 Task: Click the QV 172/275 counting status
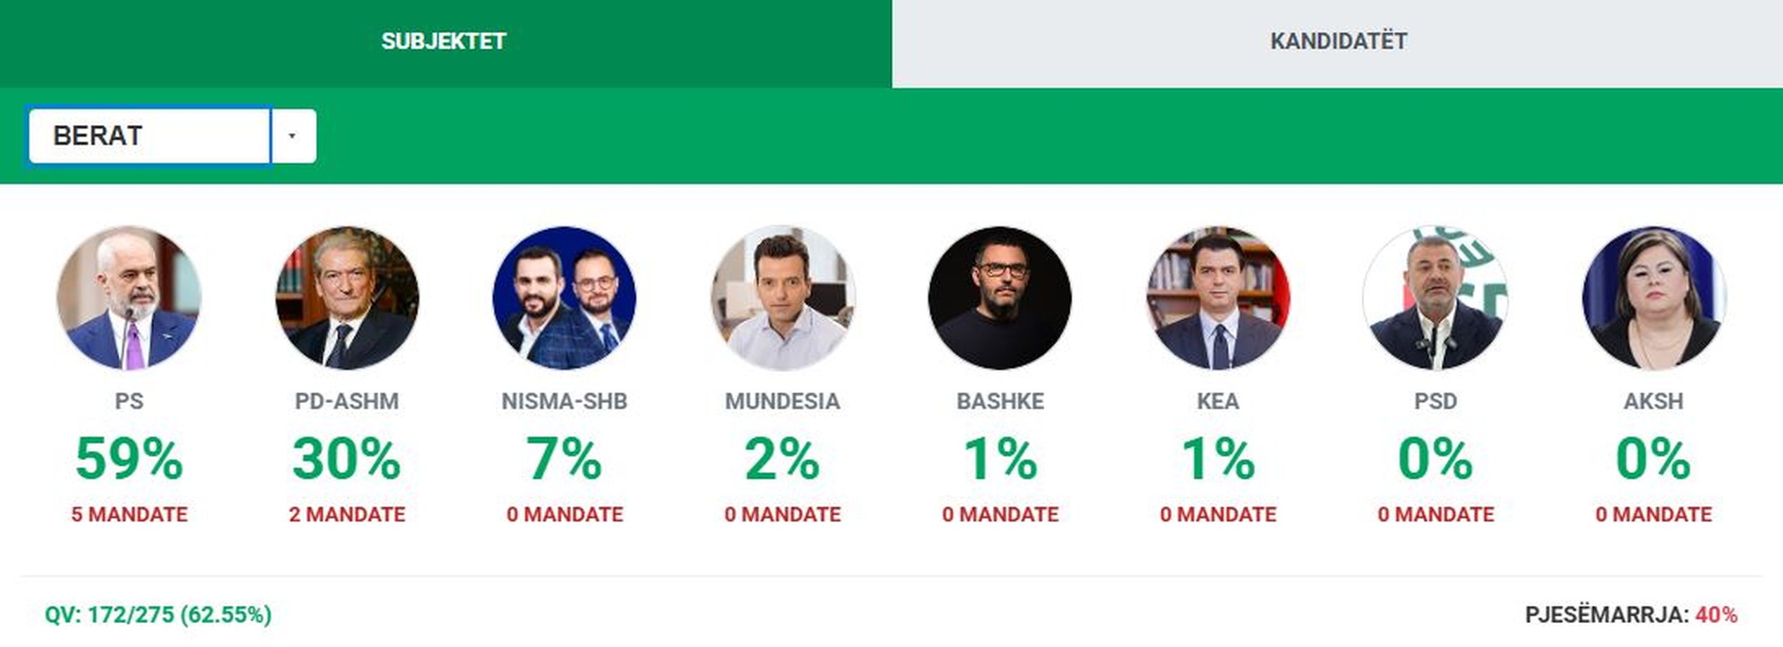point(158,615)
